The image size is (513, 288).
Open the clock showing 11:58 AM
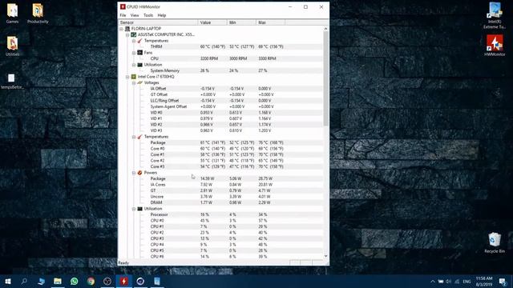484,281
